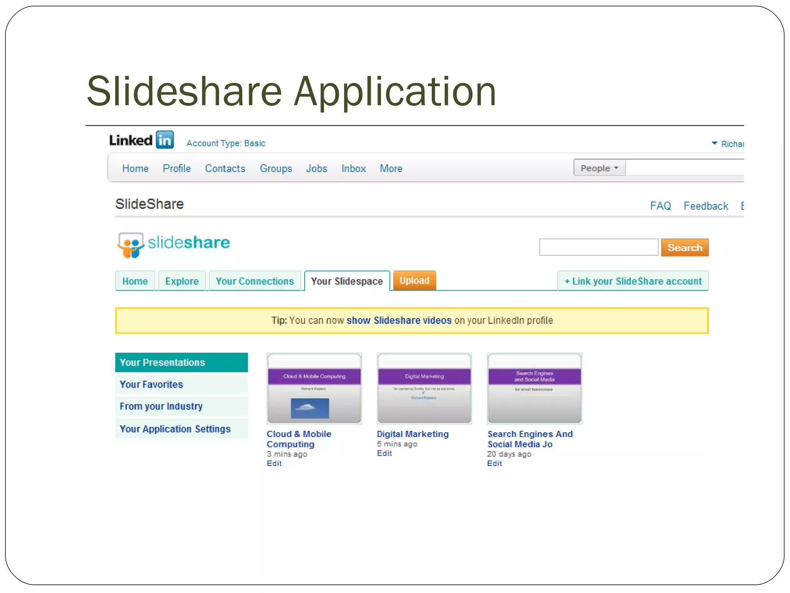The image size is (790, 593).
Task: Open the Groups navigation item
Action: point(276,169)
